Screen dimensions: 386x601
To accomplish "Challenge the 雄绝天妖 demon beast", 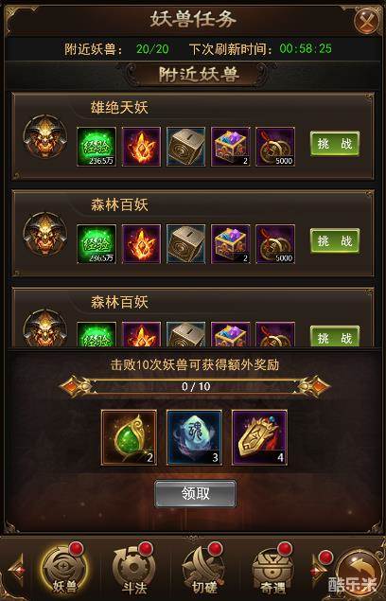I will point(335,144).
